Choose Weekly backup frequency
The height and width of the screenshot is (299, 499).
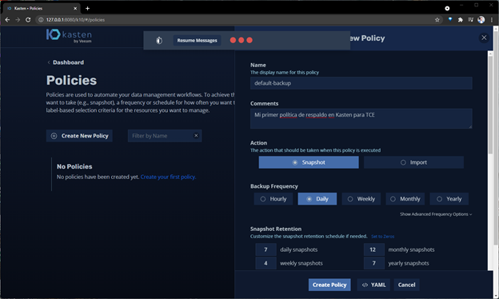(x=361, y=199)
